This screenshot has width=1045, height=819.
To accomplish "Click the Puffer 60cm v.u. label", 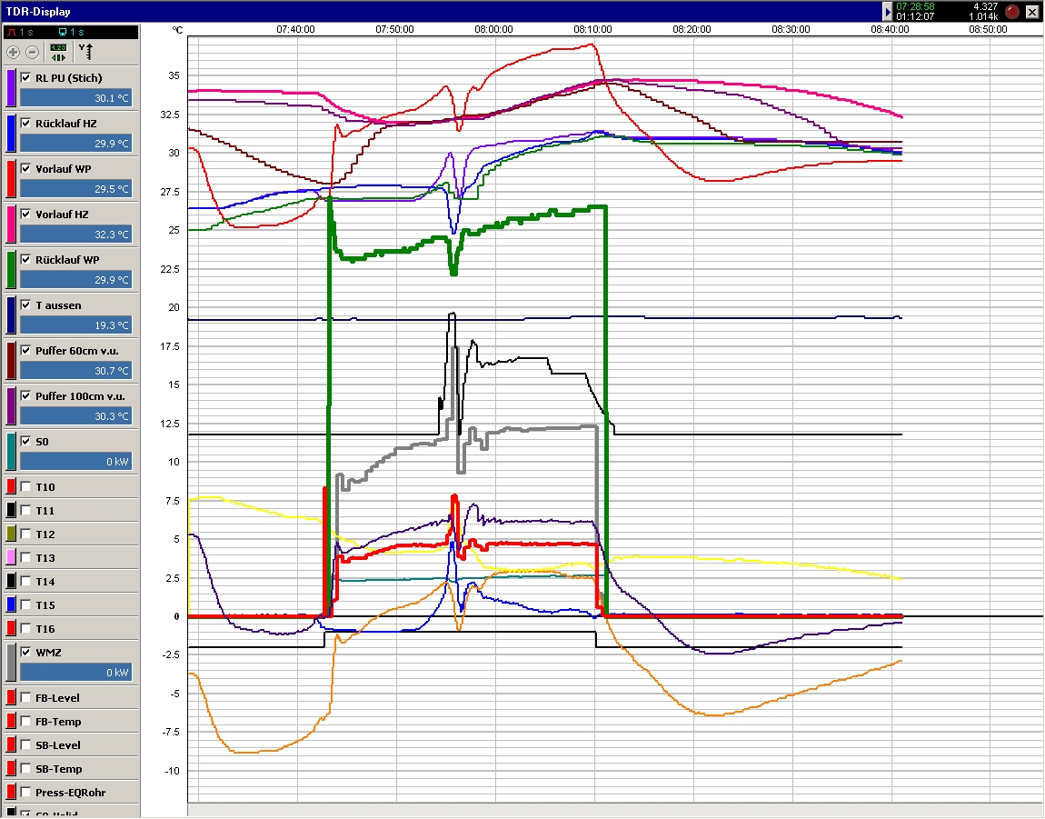I will point(76,350).
